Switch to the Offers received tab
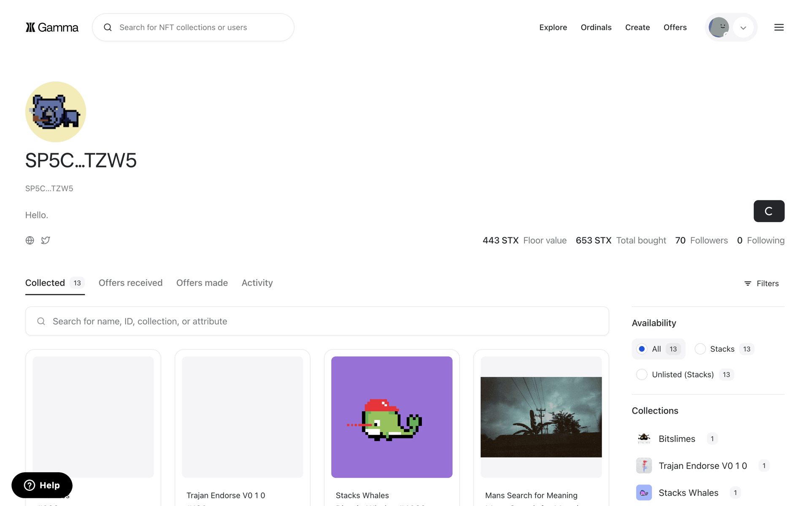 tap(130, 283)
